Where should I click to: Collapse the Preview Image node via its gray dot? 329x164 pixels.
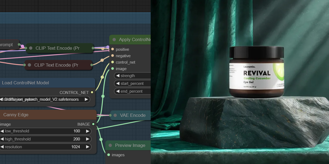(110, 145)
